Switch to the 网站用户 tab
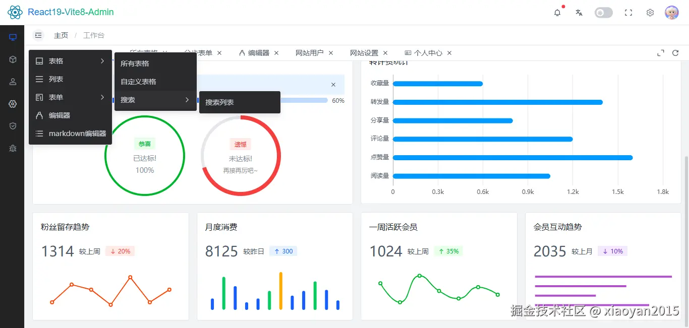Image resolution: width=689 pixels, height=328 pixels. tap(309, 53)
